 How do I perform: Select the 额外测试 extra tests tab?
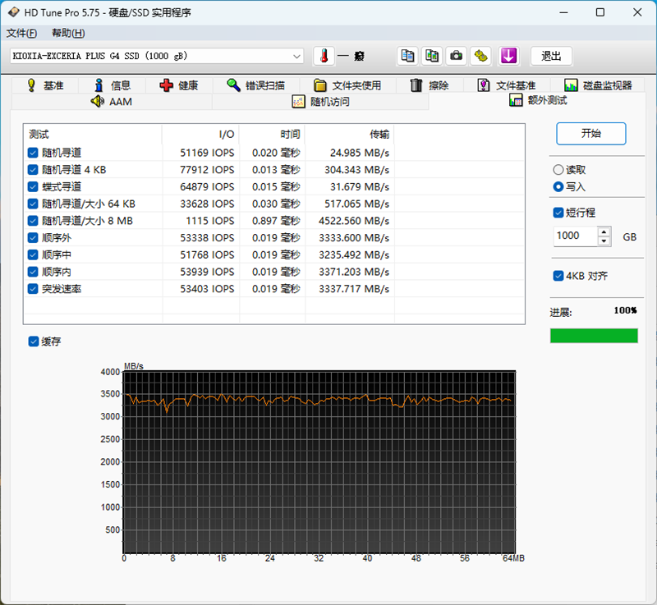click(x=538, y=100)
